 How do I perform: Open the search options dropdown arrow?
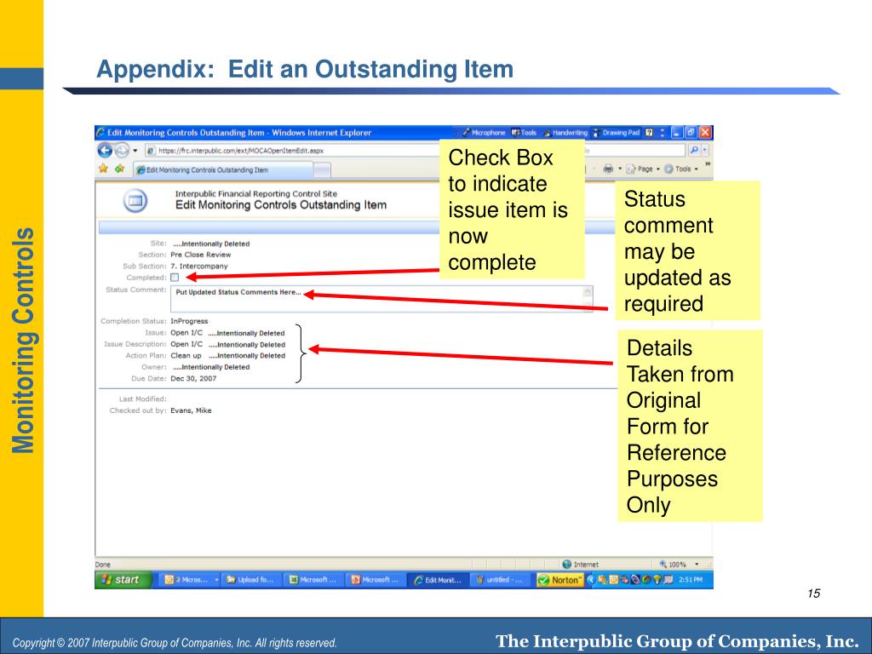(x=705, y=150)
